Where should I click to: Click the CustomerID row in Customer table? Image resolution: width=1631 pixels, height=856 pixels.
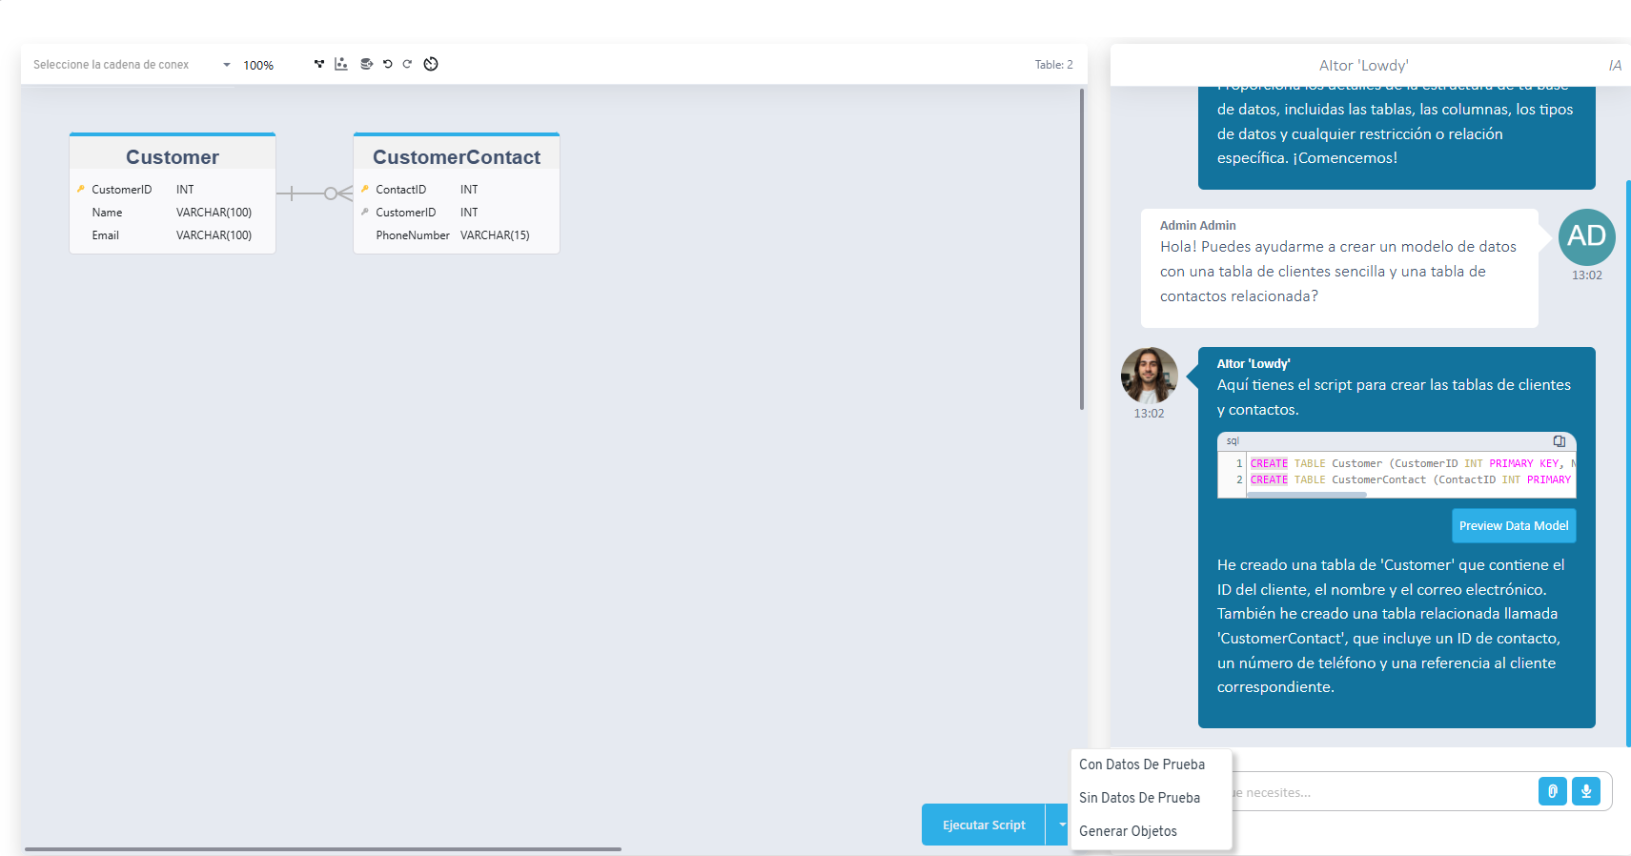coord(173,190)
